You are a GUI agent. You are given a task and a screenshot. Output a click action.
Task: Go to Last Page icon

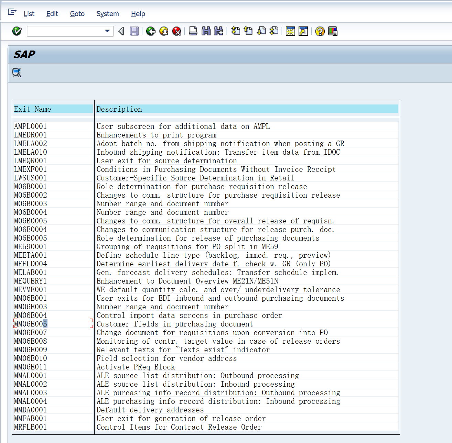[274, 31]
